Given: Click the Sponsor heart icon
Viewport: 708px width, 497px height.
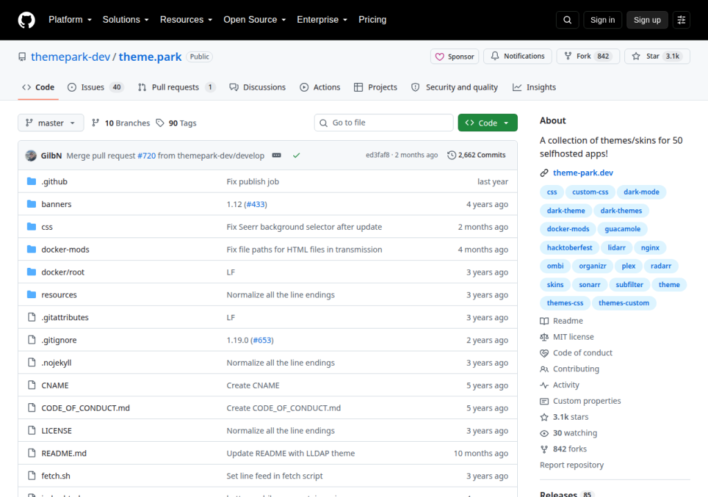Looking at the screenshot, I should pos(439,57).
